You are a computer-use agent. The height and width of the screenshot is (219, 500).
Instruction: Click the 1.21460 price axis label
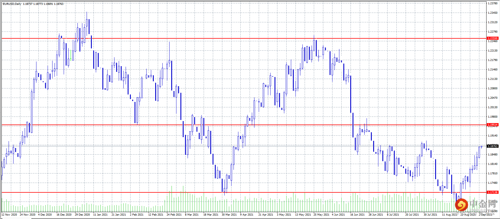493,70
